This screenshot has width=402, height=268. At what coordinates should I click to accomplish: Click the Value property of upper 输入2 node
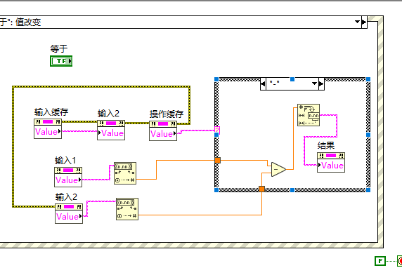(x=111, y=133)
